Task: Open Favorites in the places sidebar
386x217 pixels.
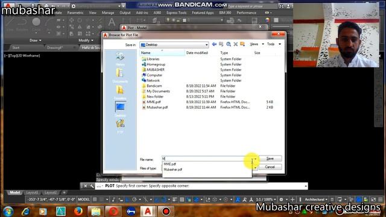Action: (120, 92)
